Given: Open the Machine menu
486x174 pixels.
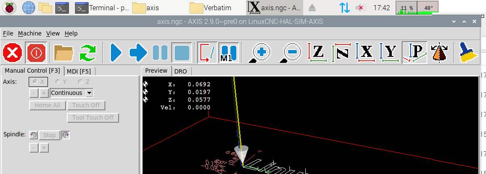Looking at the screenshot, I should pos(30,33).
